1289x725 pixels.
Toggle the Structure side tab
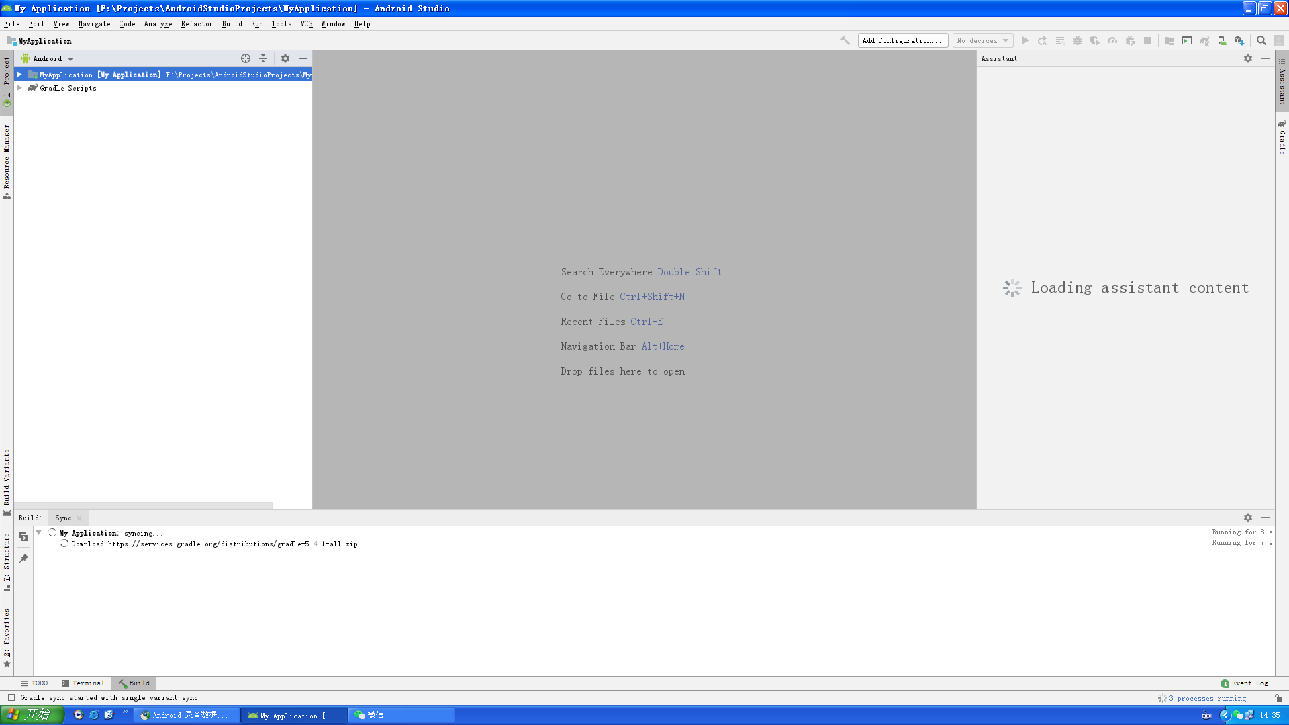7,562
